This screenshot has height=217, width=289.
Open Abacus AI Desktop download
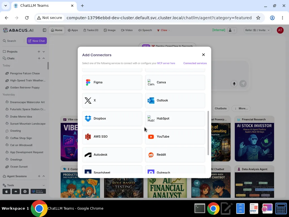(x=38, y=192)
